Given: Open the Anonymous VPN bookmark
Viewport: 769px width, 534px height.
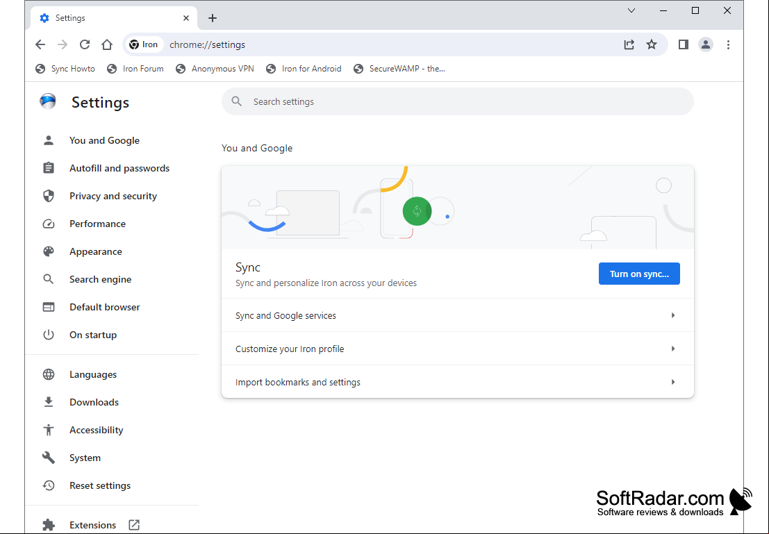Looking at the screenshot, I should coord(215,69).
